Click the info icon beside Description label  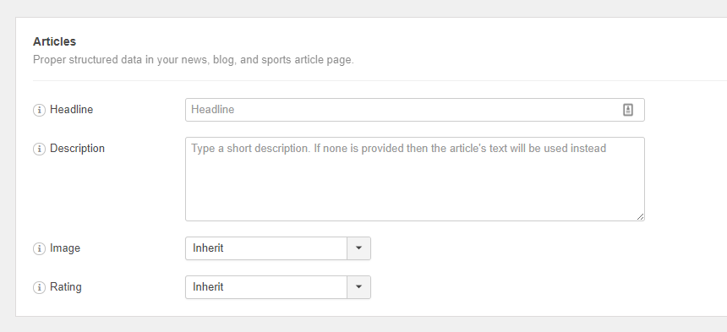[x=39, y=149]
